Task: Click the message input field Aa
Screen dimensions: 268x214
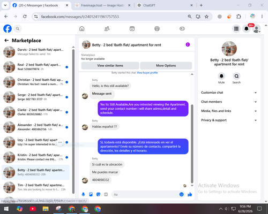Action: point(146,194)
